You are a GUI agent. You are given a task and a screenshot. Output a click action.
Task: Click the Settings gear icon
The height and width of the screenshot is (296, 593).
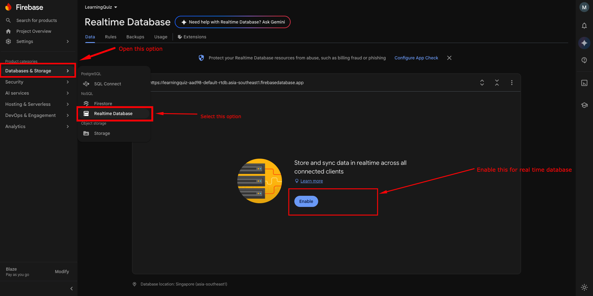pos(8,41)
